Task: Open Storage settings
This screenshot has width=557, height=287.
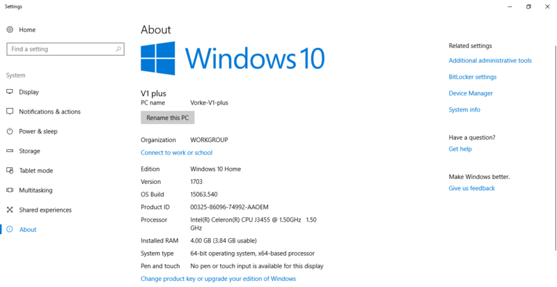Action: click(x=29, y=151)
